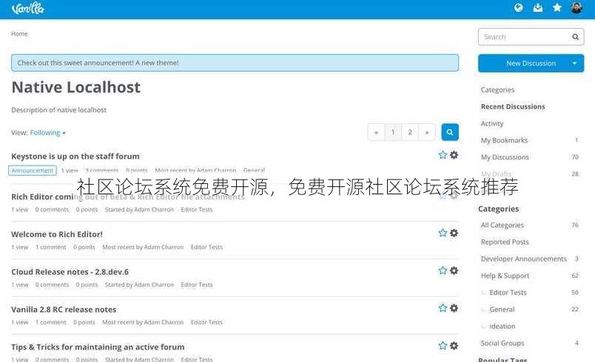Bookmark the Keystone staff forum discussion
Screen dimensions: 595x362
coord(443,155)
